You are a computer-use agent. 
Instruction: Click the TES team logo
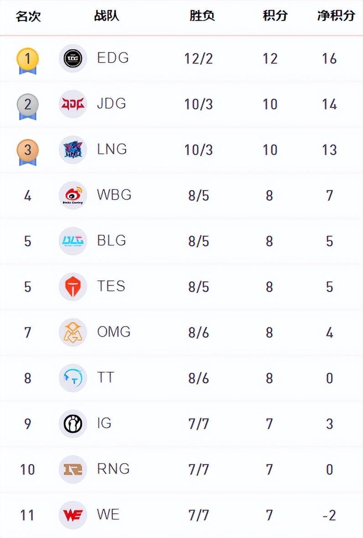point(73,287)
